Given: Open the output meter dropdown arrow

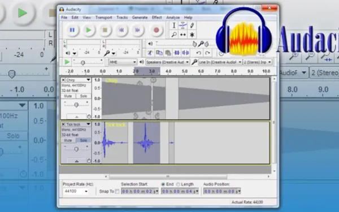Looking at the screenshot, I should pos(75,54).
